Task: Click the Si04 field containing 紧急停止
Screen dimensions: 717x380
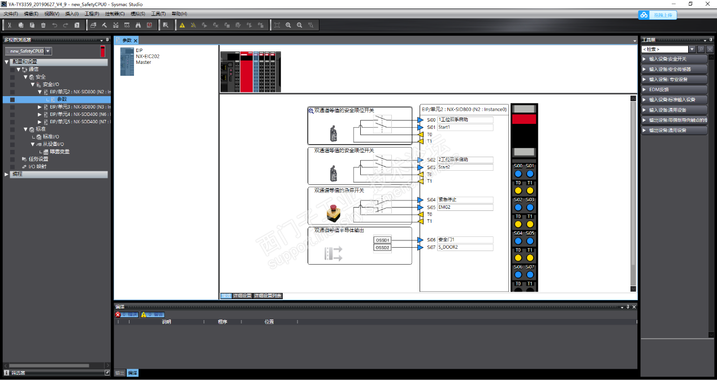Action: click(465, 200)
